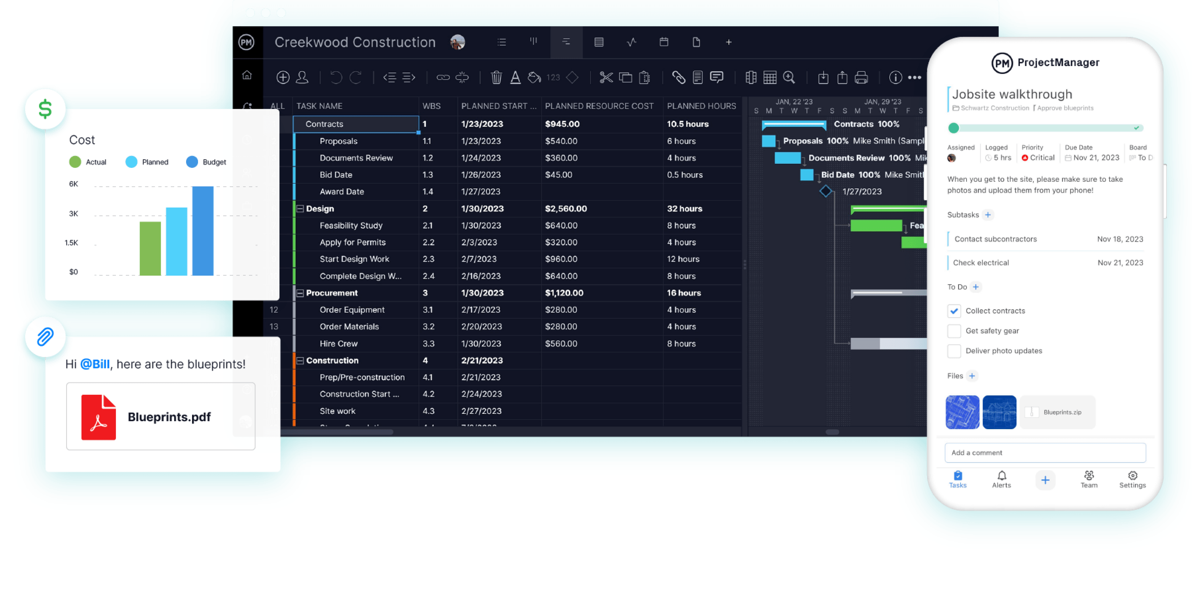Click the comments speech bubble icon

pos(717,77)
